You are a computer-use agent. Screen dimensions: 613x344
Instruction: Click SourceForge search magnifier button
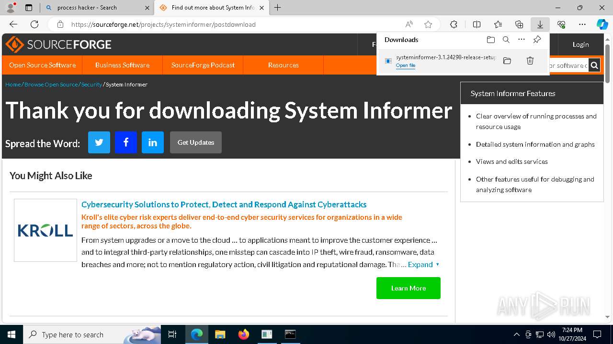pos(594,65)
